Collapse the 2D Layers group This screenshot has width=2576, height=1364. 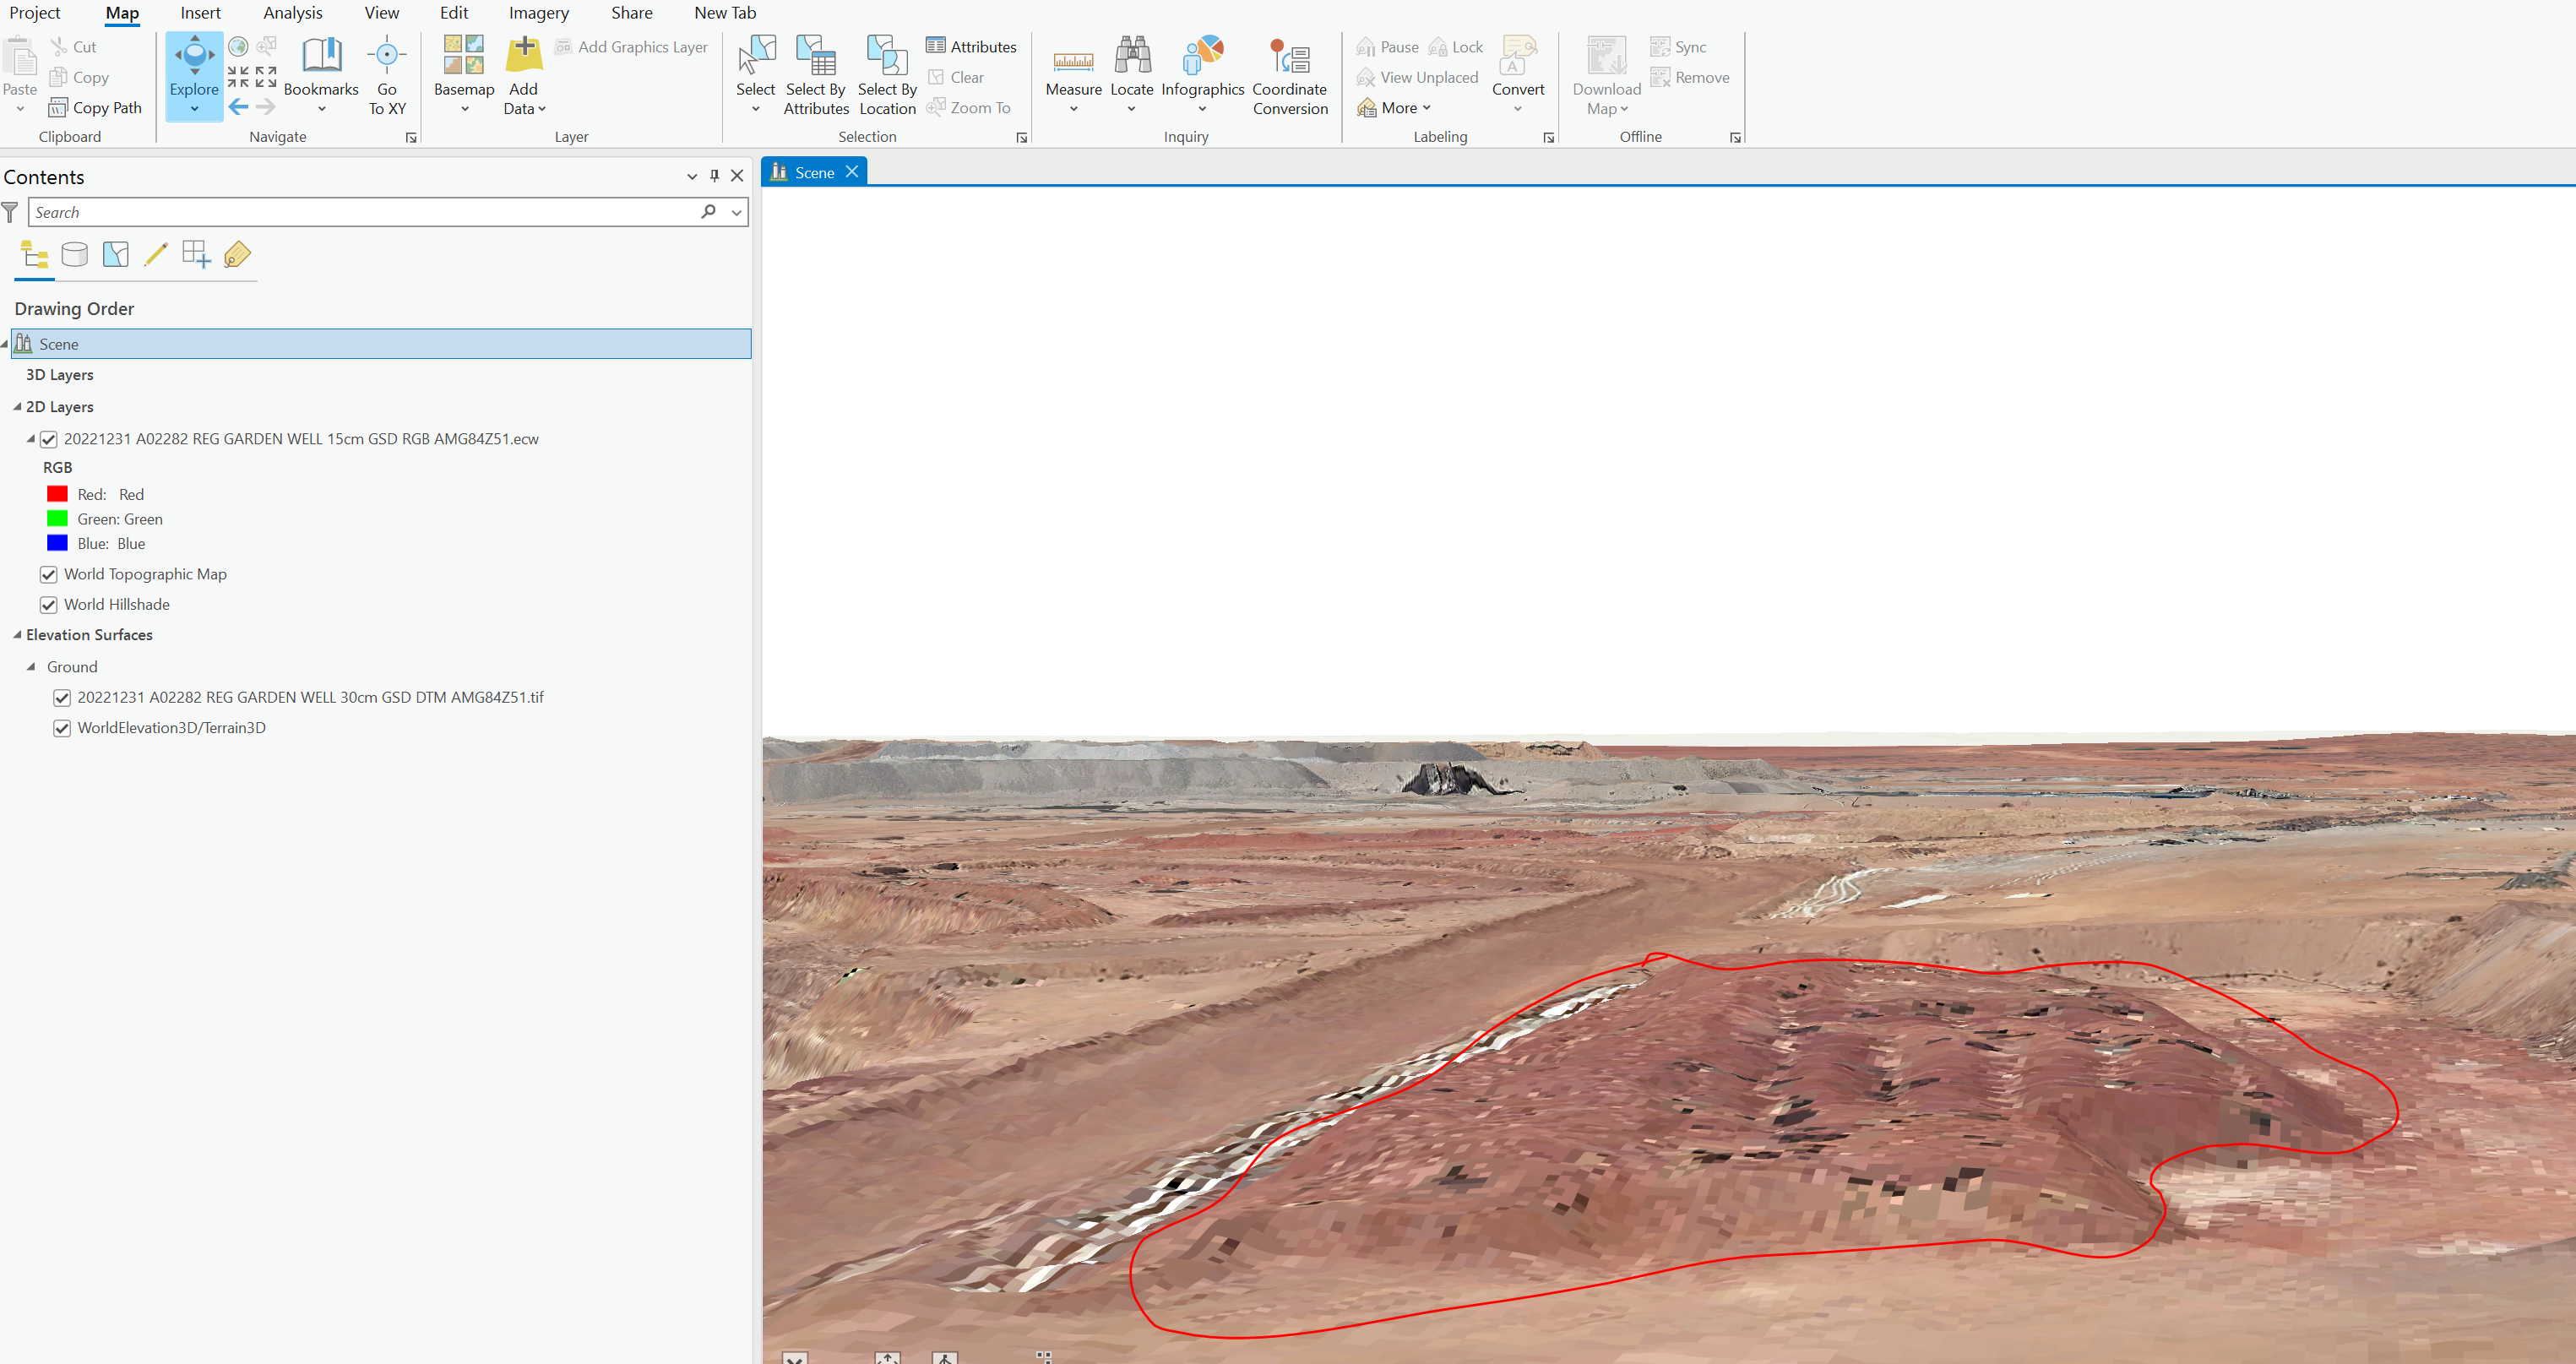click(17, 407)
